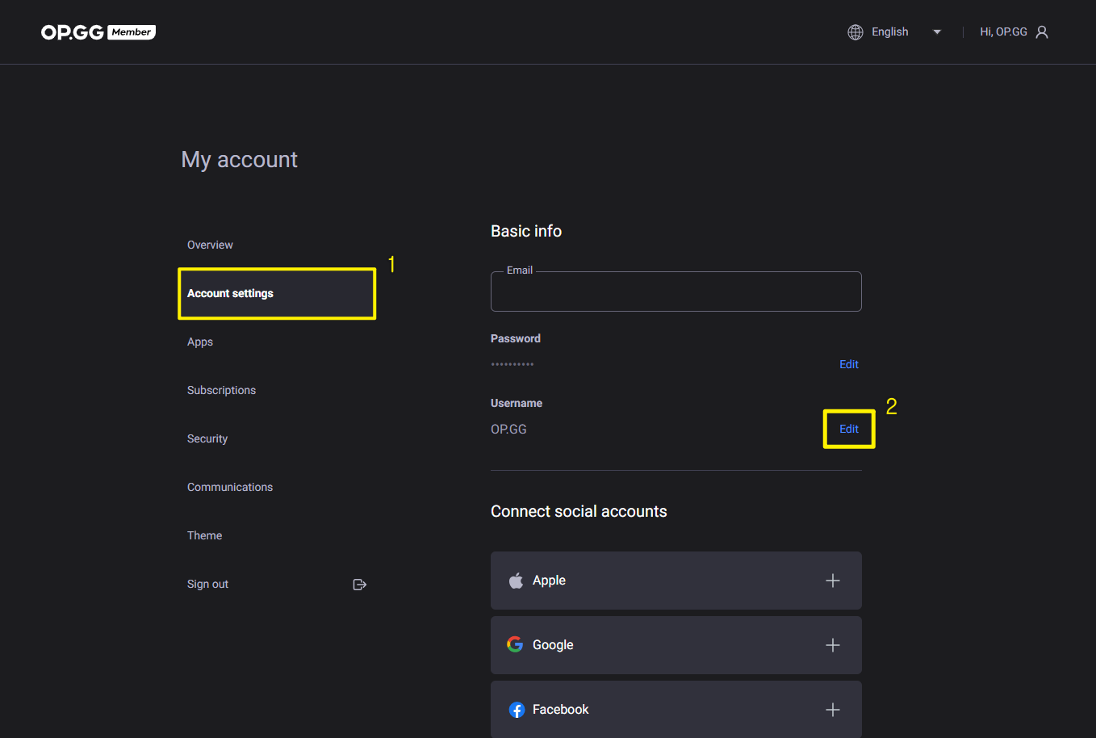Image resolution: width=1096 pixels, height=738 pixels.
Task: Click the Username label
Action: point(517,403)
